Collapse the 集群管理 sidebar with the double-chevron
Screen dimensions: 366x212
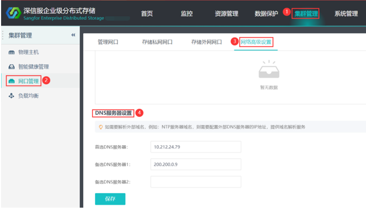click(x=73, y=35)
